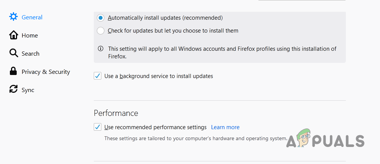Image resolution: width=380 pixels, height=164 pixels.
Task: Click the padlock icon for Privacy & Security
Action: tap(14, 72)
